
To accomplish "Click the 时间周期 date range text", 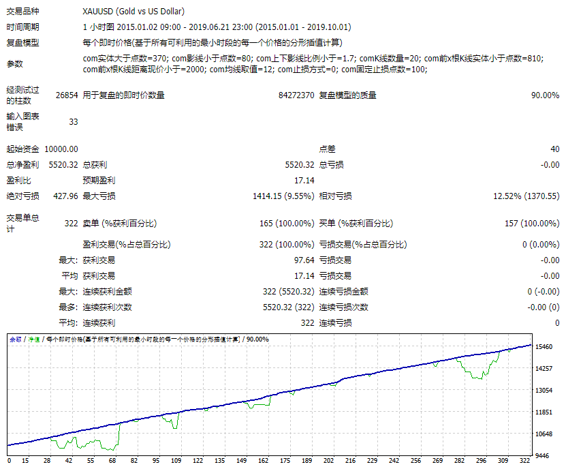I will click(x=216, y=27).
